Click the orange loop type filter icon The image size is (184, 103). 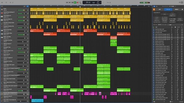point(154,9)
